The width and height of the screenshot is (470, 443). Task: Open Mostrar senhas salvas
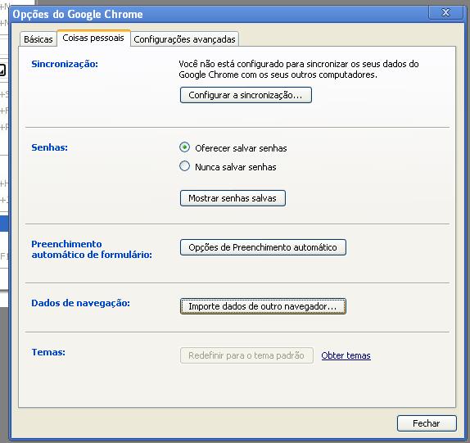coord(233,198)
